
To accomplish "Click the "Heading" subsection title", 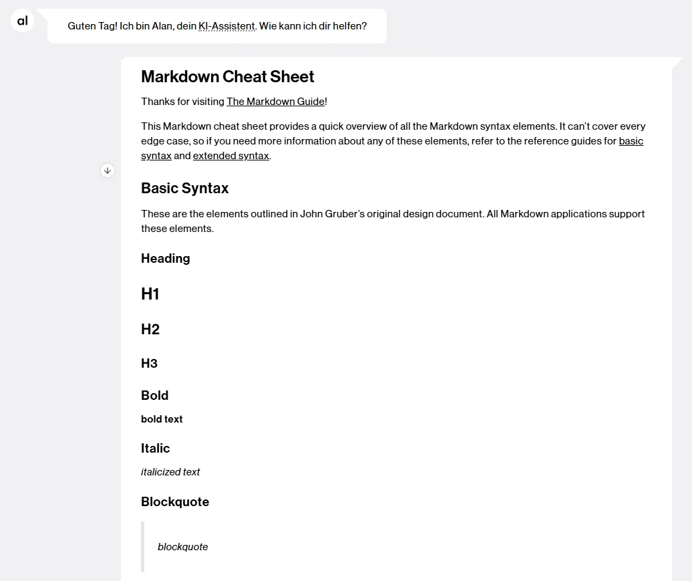I will click(165, 258).
